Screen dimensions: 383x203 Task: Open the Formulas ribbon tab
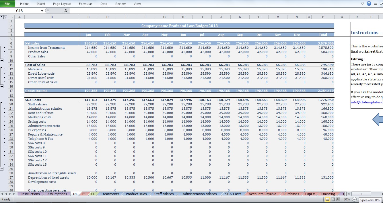(85, 4)
